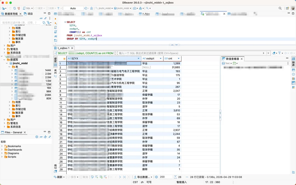The image size is (296, 185).
Task: Duplicate the current row icon
Action: [101, 177]
